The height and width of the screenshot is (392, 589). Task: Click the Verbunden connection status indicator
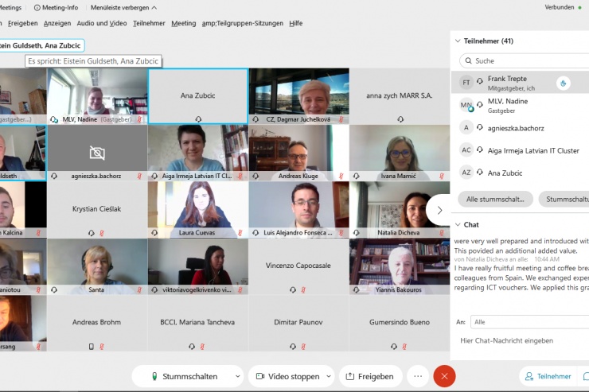click(x=563, y=7)
